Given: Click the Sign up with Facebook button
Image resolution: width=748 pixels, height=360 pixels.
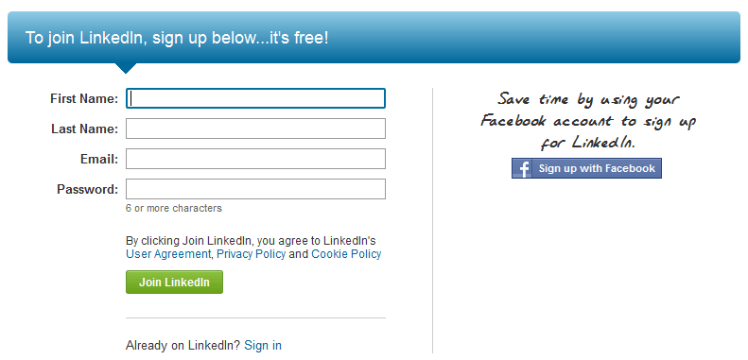Looking at the screenshot, I should [586, 168].
